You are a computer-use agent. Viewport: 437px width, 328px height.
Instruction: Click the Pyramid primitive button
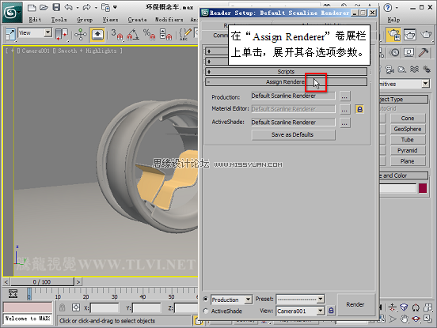pyautogui.click(x=408, y=150)
